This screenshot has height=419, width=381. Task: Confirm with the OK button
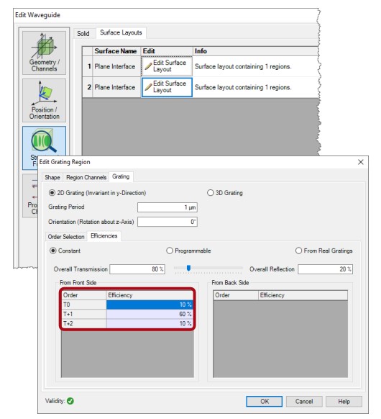coord(264,402)
